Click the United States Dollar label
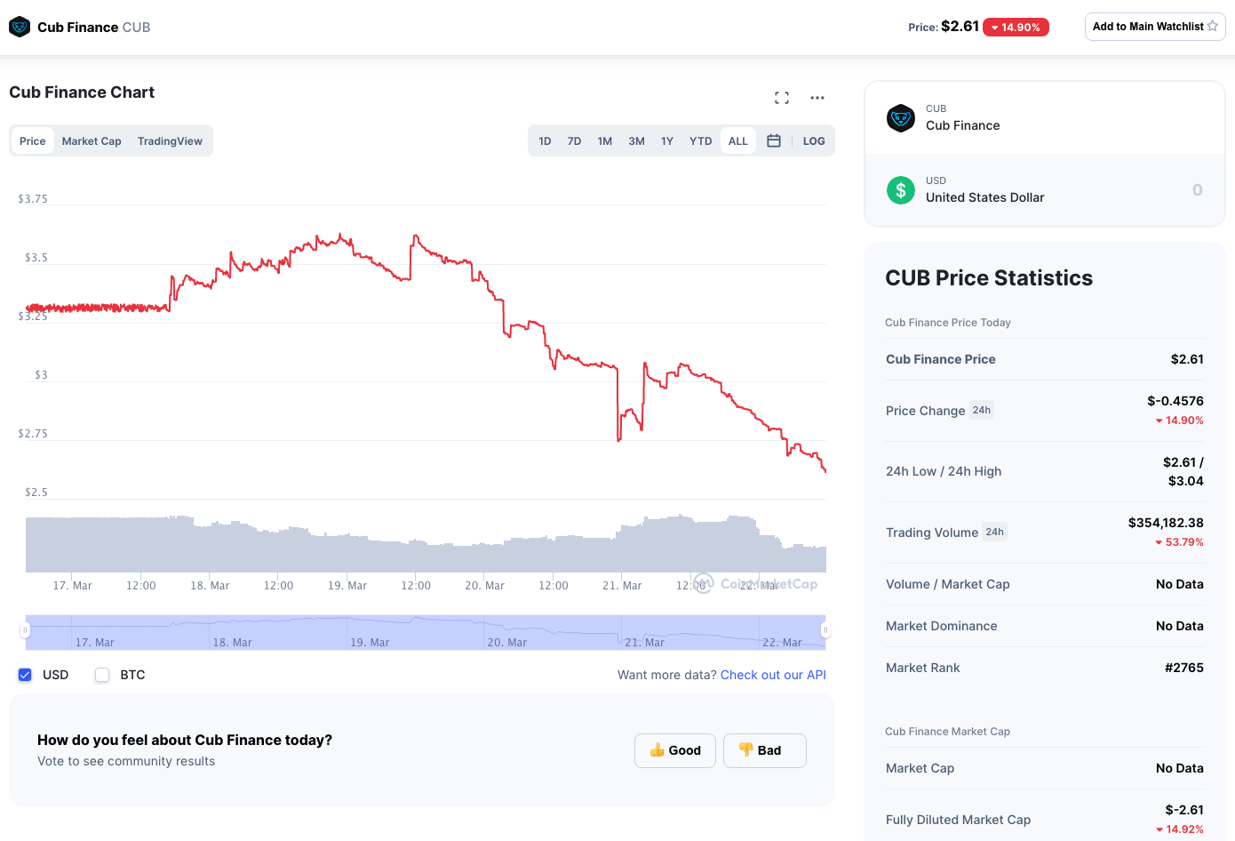The width and height of the screenshot is (1235, 841). point(985,197)
